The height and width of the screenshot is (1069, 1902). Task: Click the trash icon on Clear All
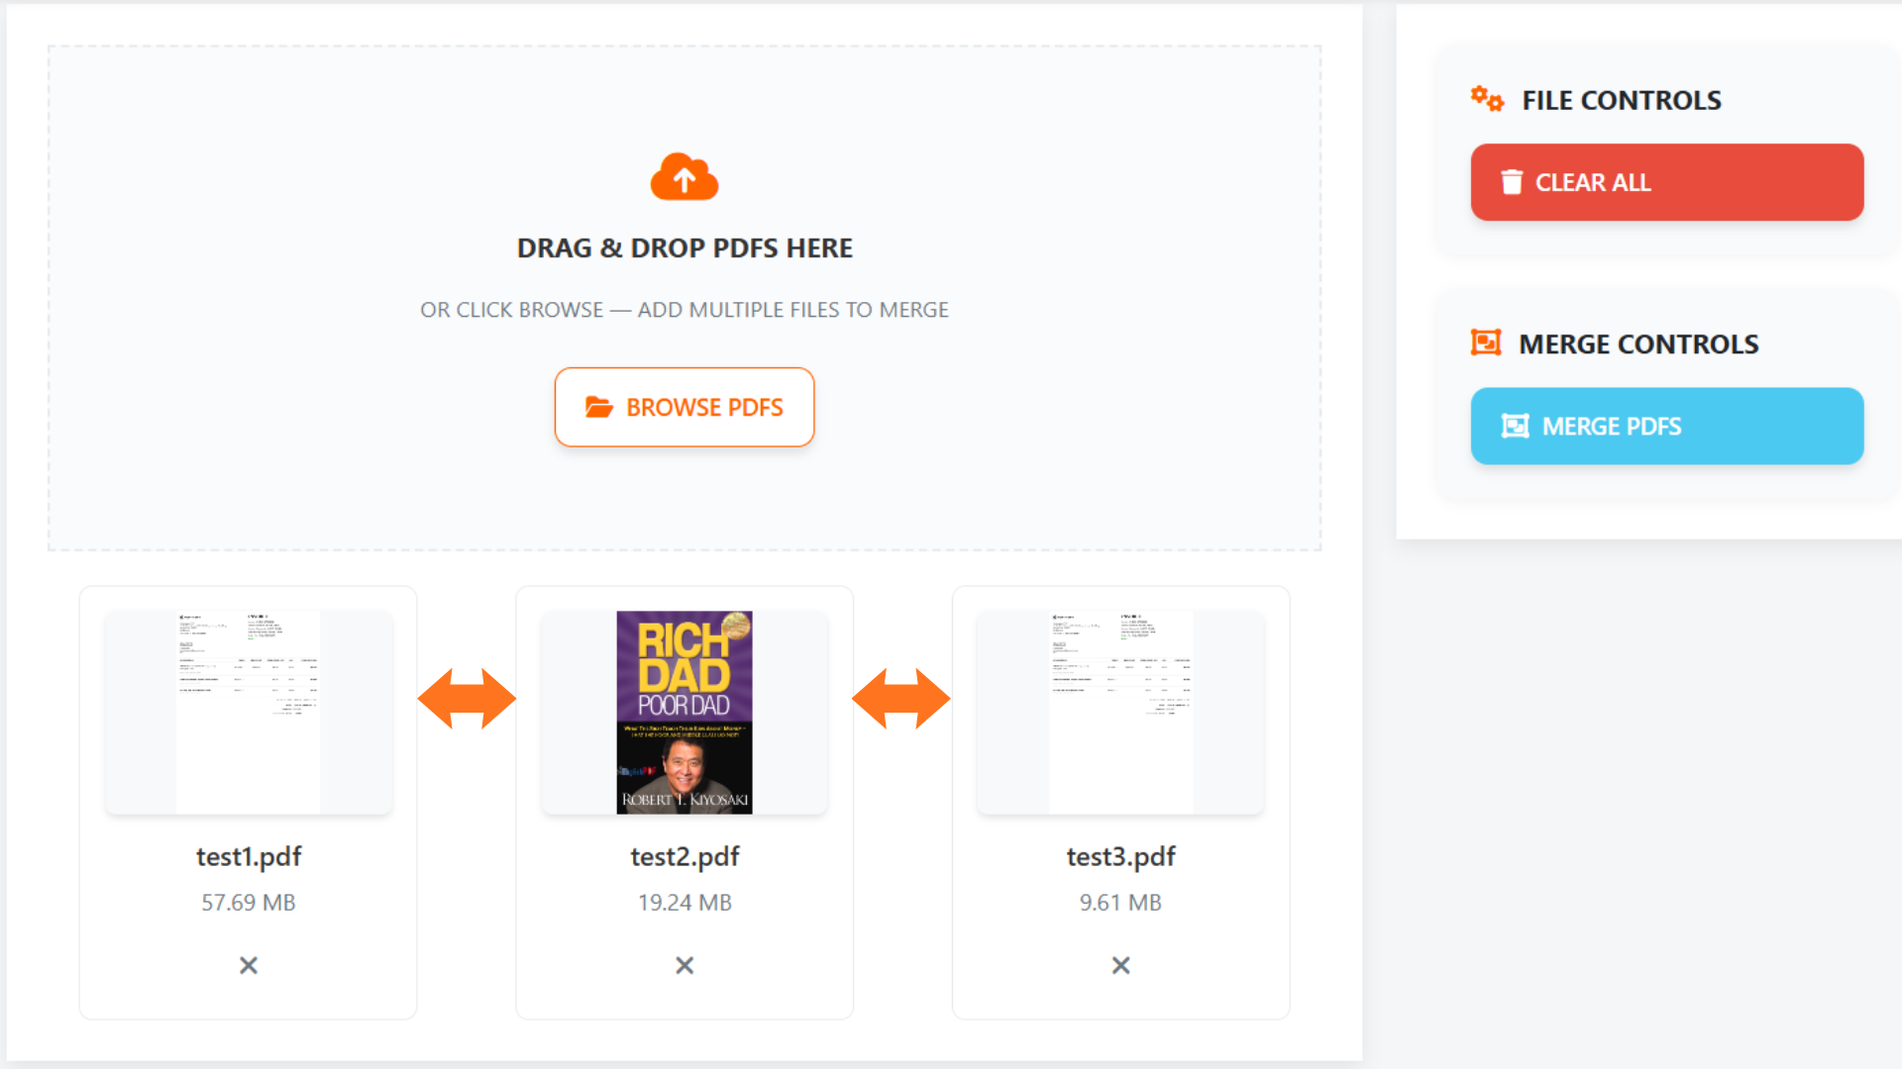click(x=1512, y=182)
